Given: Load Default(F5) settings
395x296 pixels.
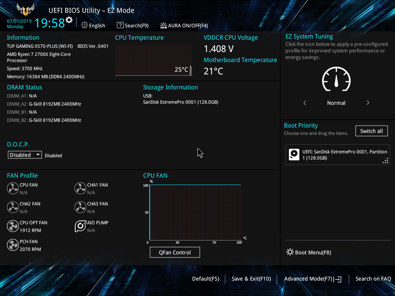Looking at the screenshot, I should click(206, 279).
